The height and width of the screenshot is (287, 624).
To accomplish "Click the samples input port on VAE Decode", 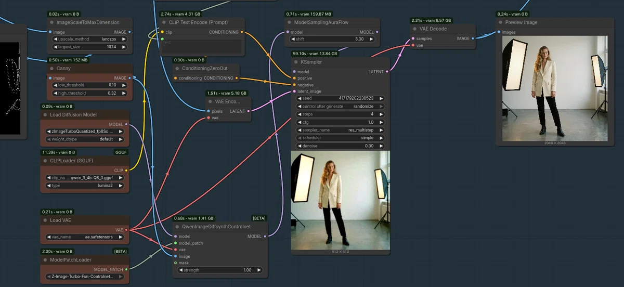I will 413,38.
